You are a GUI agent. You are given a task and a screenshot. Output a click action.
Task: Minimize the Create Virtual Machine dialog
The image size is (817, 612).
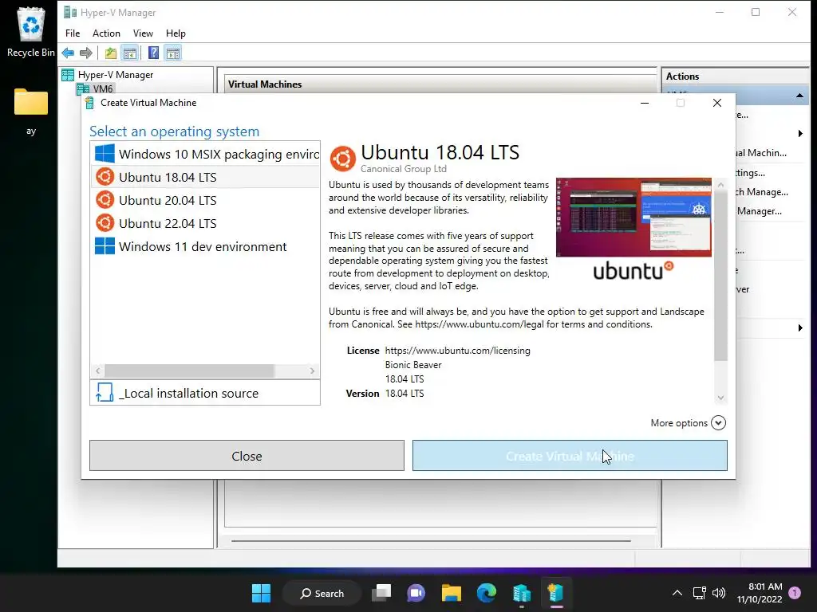click(645, 103)
